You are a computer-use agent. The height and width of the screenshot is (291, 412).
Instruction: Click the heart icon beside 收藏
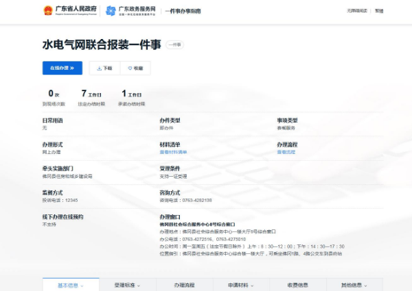click(130, 68)
